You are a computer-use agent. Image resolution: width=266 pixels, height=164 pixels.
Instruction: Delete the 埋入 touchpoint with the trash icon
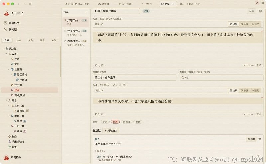click(x=260, y=139)
